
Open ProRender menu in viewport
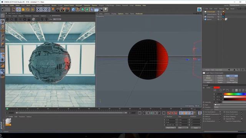(x=139, y=14)
